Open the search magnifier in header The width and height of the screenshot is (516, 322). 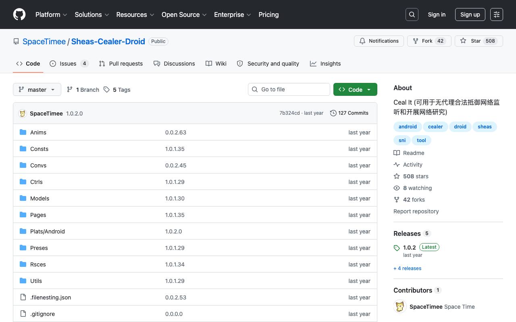point(412,14)
